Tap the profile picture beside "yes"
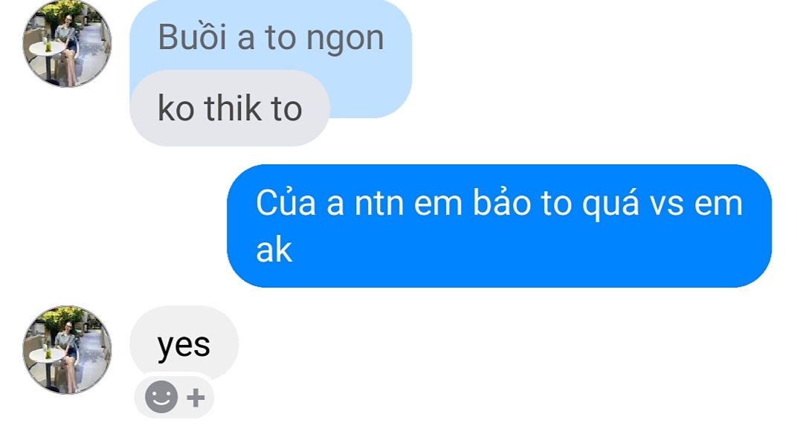 click(67, 350)
